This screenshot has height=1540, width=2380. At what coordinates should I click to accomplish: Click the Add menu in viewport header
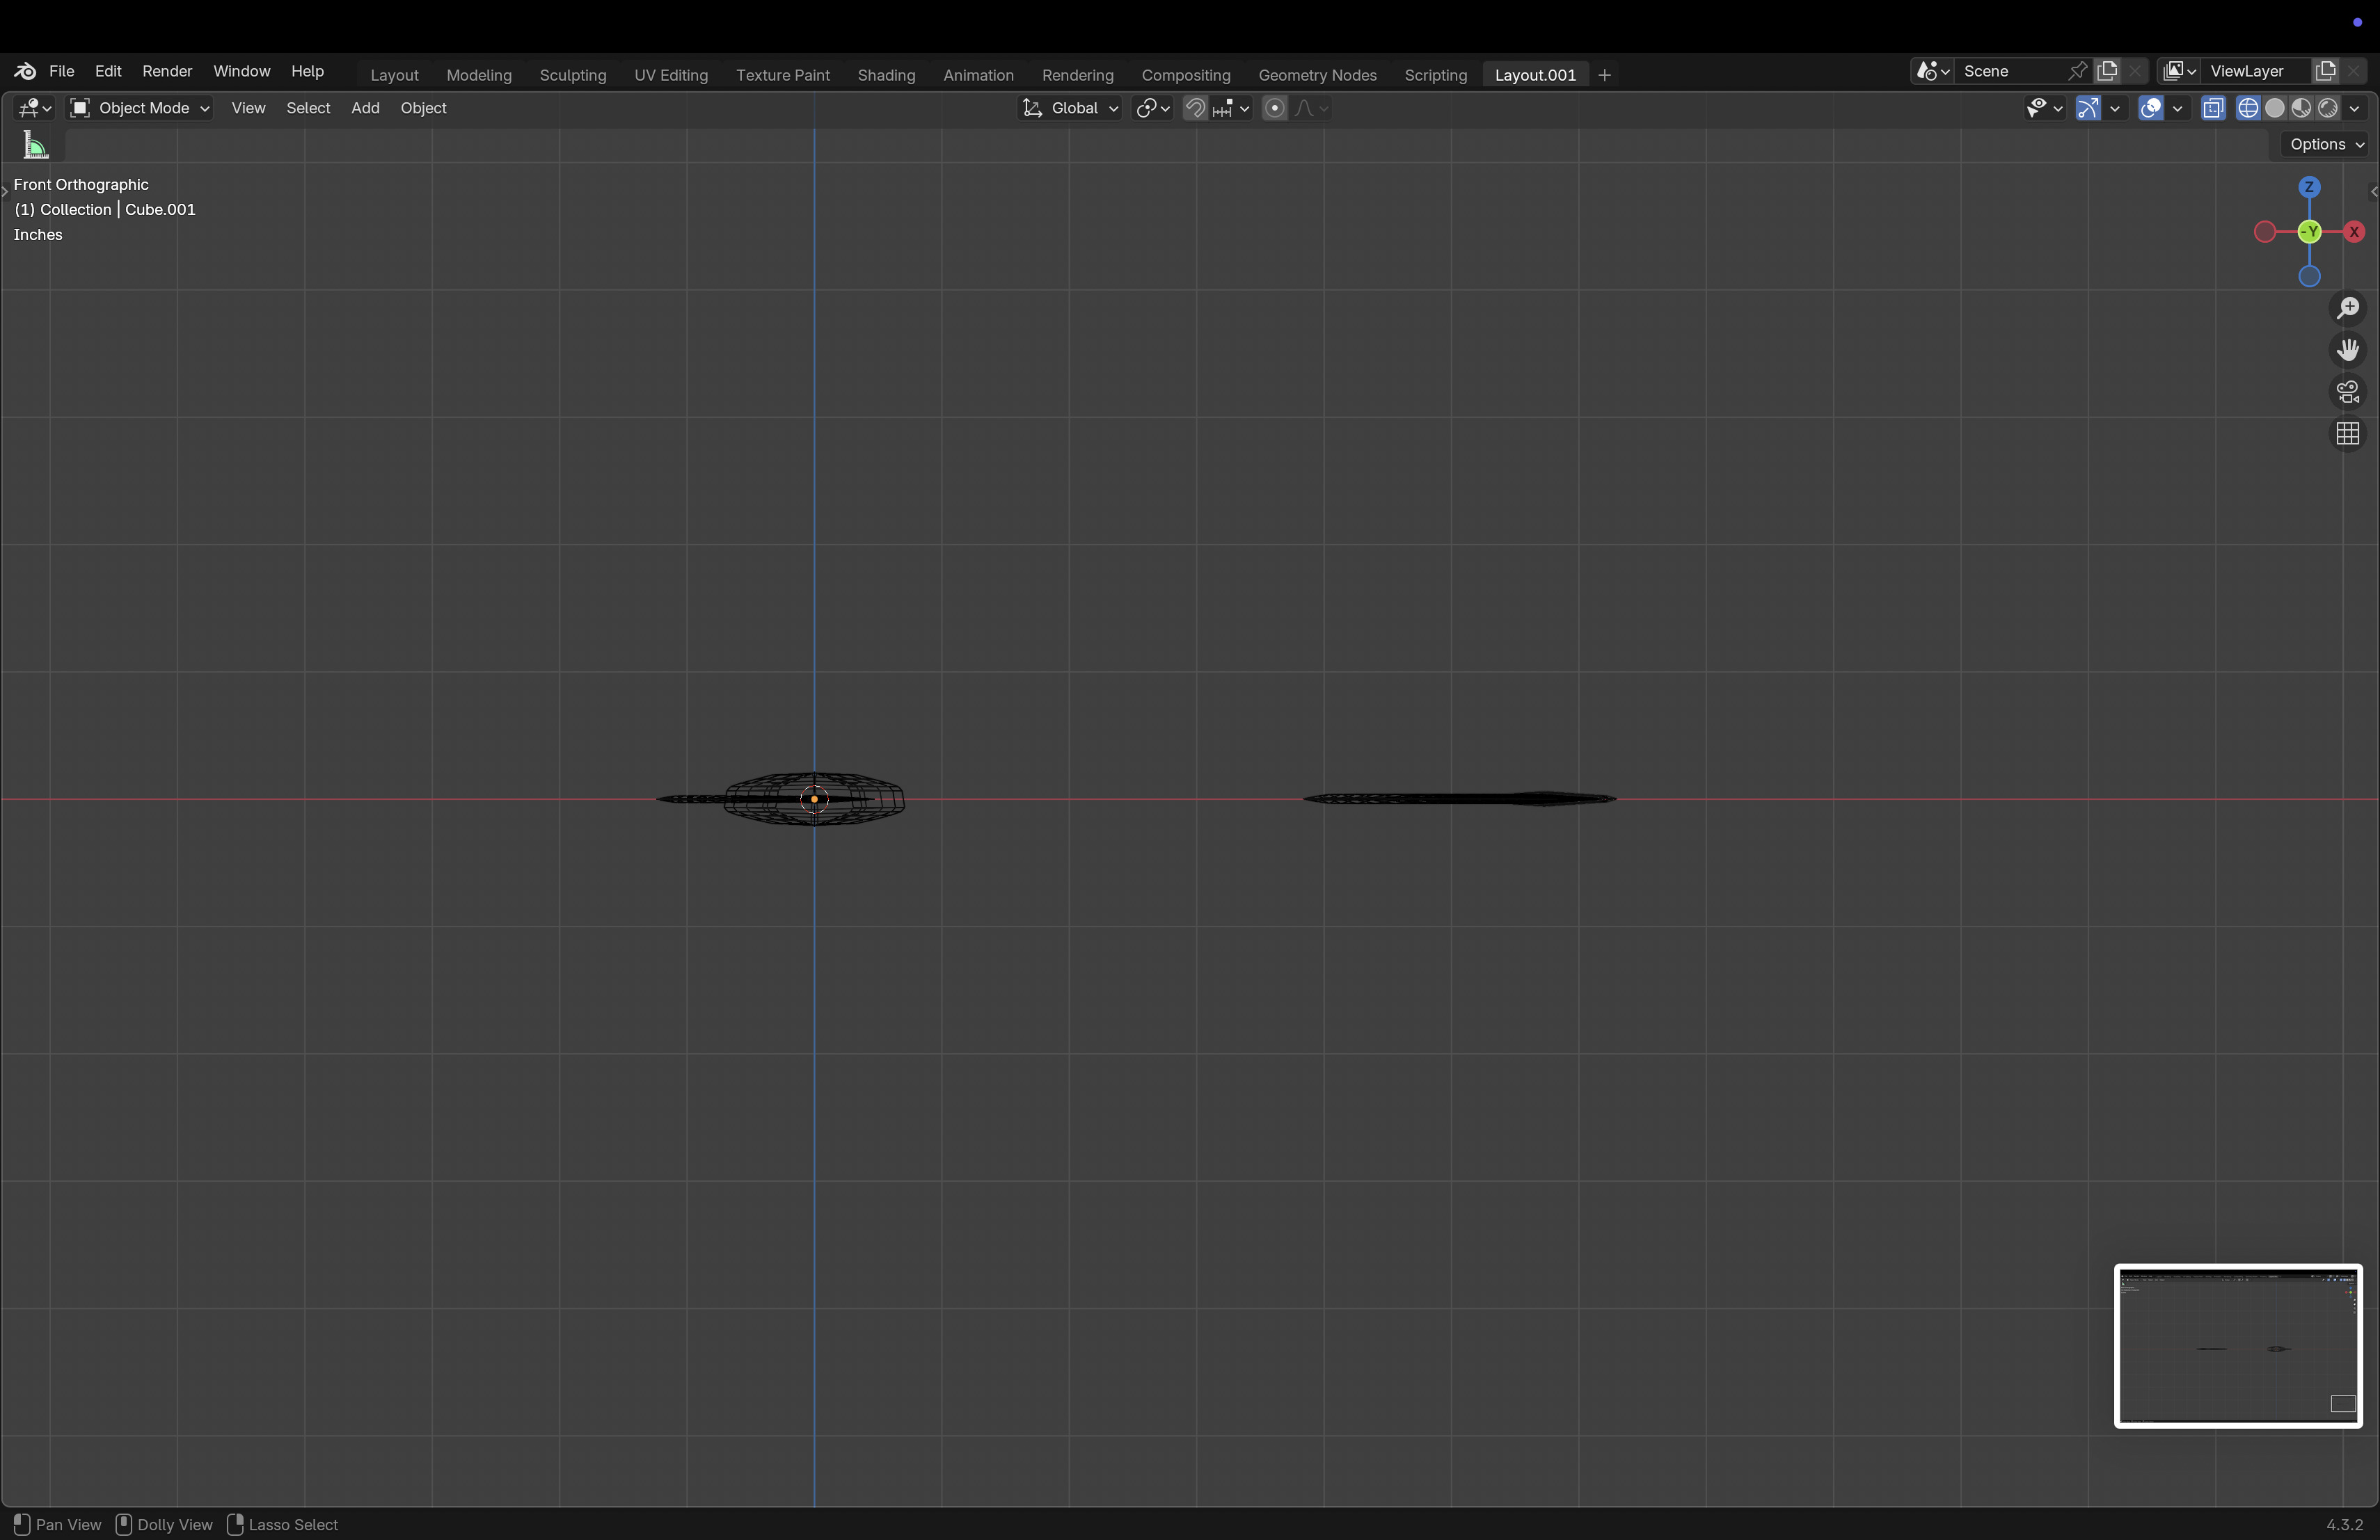coord(365,108)
